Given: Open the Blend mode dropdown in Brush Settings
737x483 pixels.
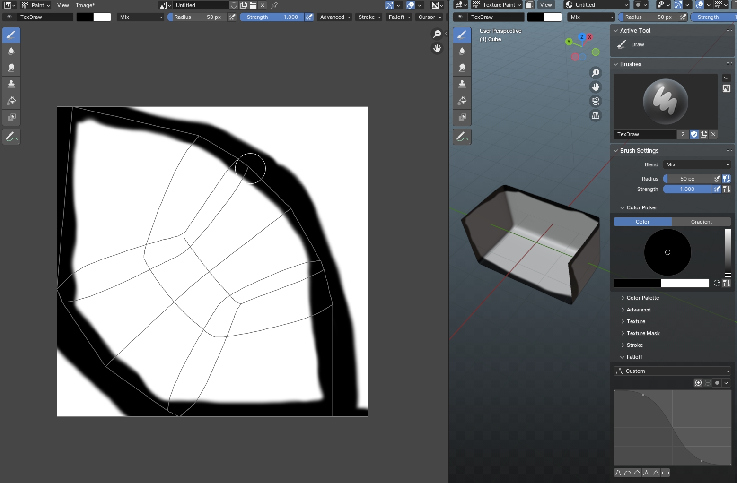Looking at the screenshot, I should (697, 164).
